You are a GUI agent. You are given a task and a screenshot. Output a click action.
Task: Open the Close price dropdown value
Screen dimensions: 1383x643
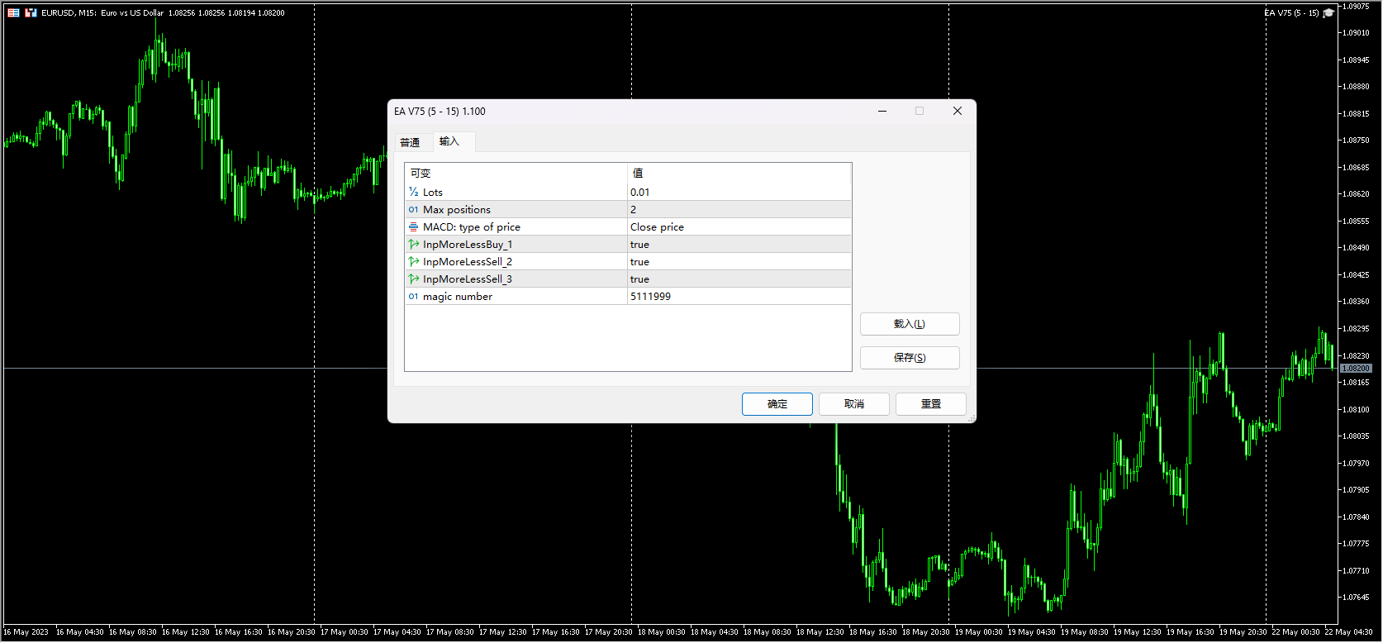(x=739, y=226)
